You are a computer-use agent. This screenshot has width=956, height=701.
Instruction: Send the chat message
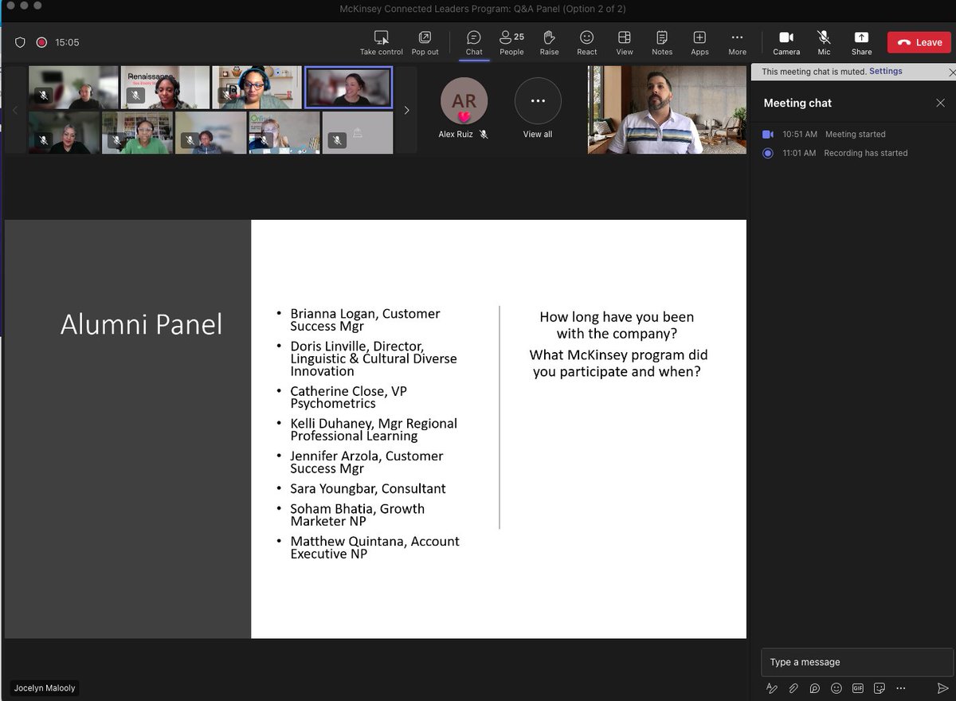click(943, 688)
